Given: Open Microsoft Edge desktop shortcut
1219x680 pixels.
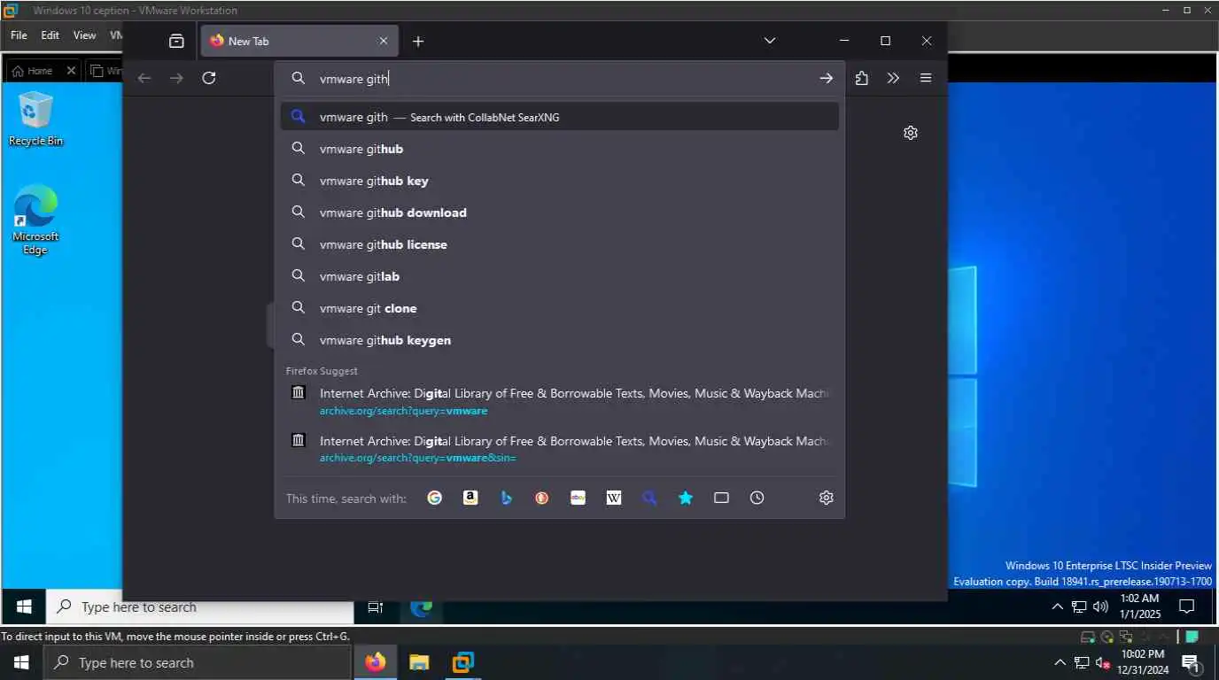Looking at the screenshot, I should click(35, 220).
